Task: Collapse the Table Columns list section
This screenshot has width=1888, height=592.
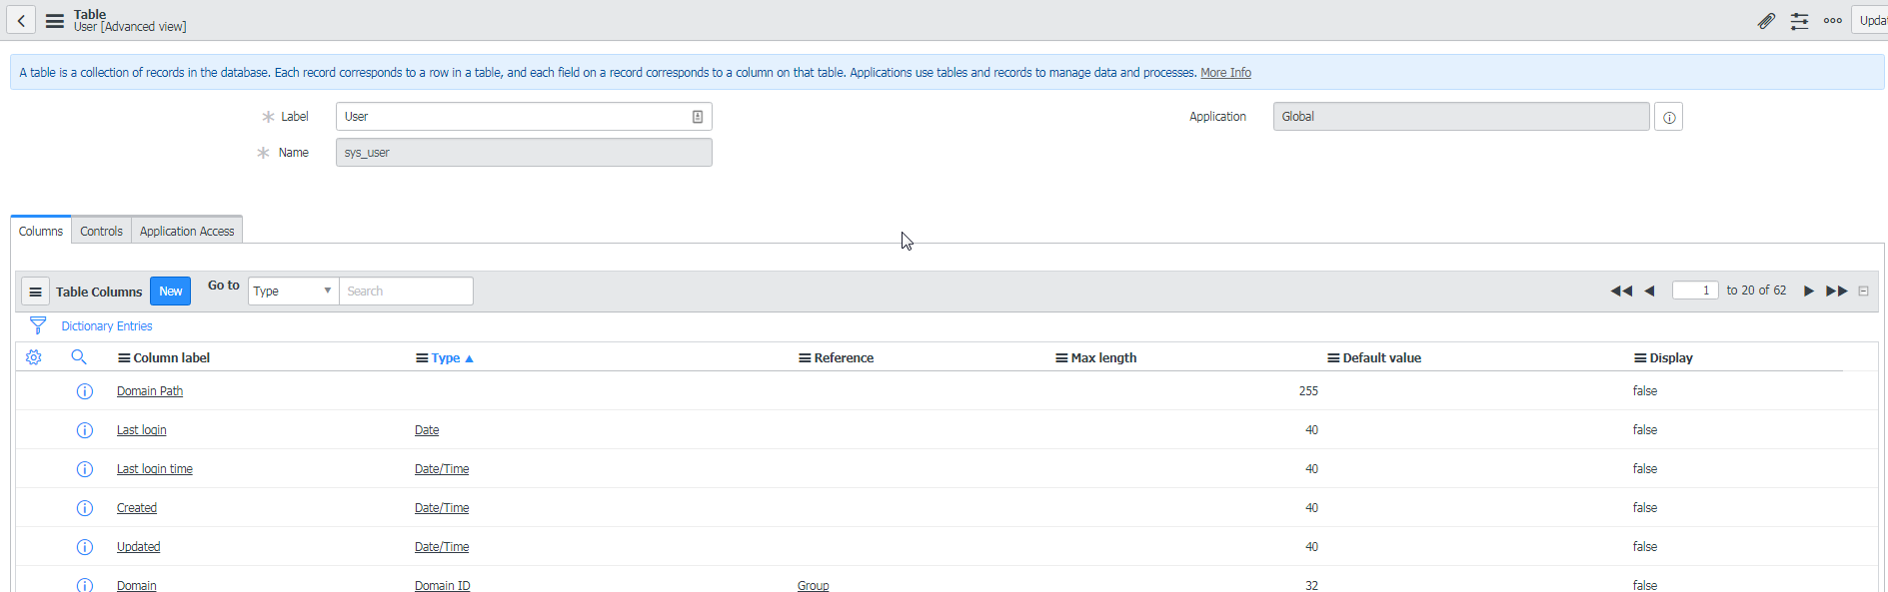Action: click(x=1863, y=292)
